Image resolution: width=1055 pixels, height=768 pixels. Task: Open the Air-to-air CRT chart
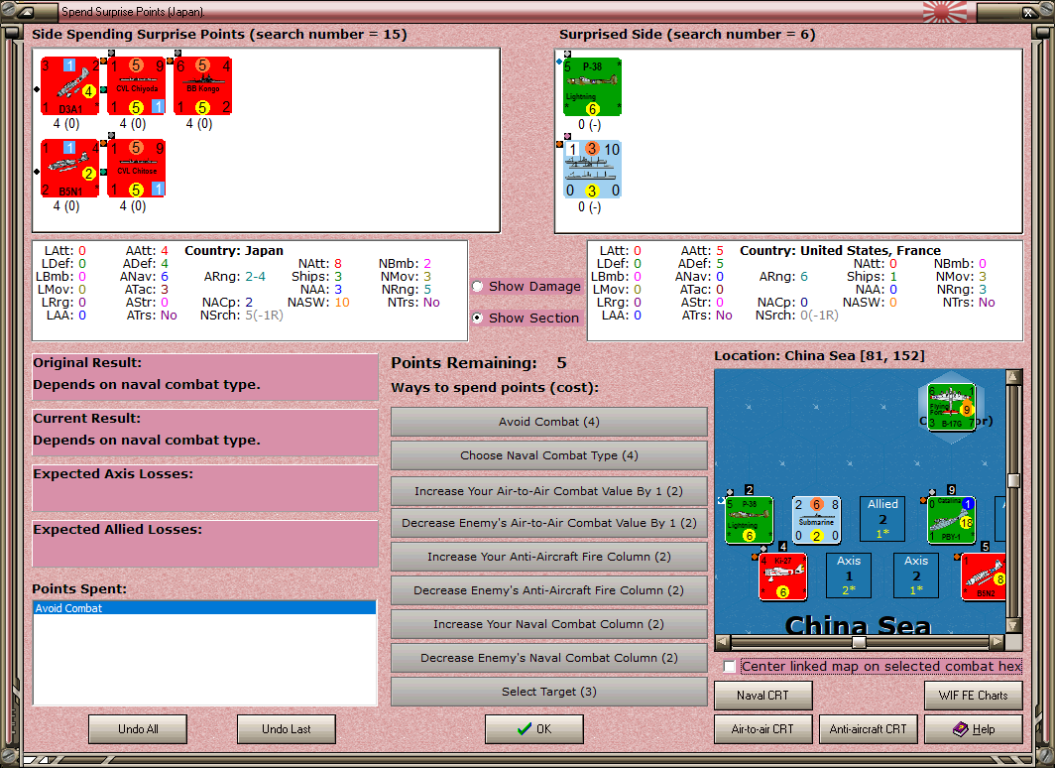click(x=763, y=729)
